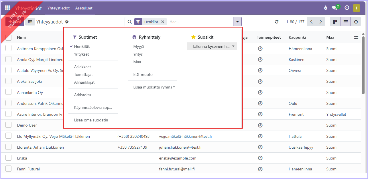Screen dimensions: 368x179
Task: Open optional columns adjust icon
Action: 356,37
